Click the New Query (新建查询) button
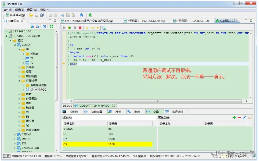This screenshot has width=259, height=161. [15, 15]
